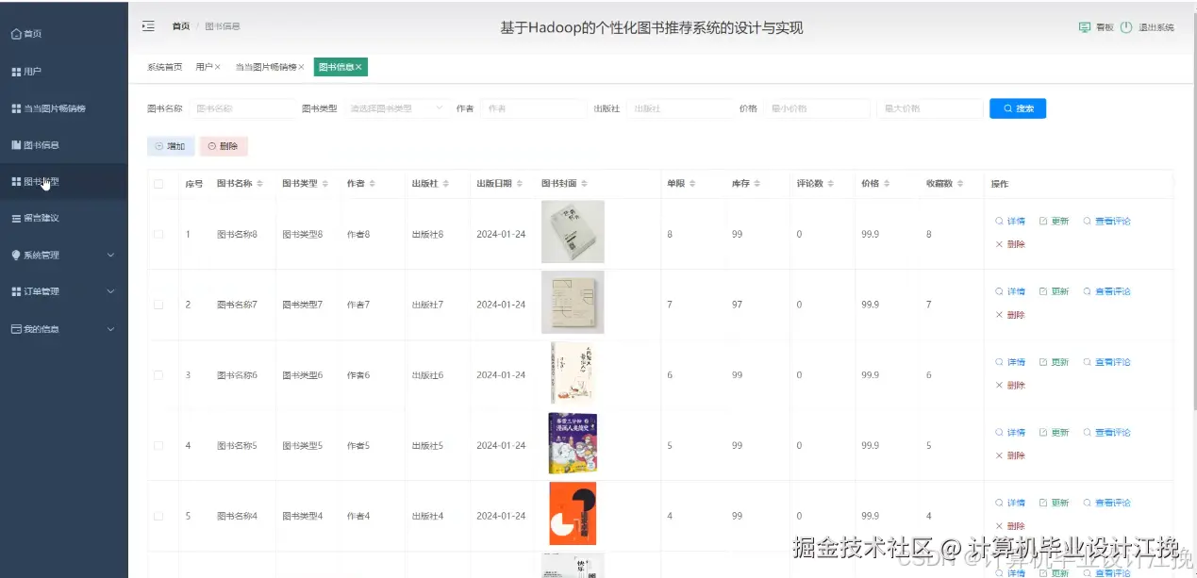Open the 图书类型 select dropdown
Image resolution: width=1197 pixels, height=578 pixels.
pyautogui.click(x=396, y=108)
